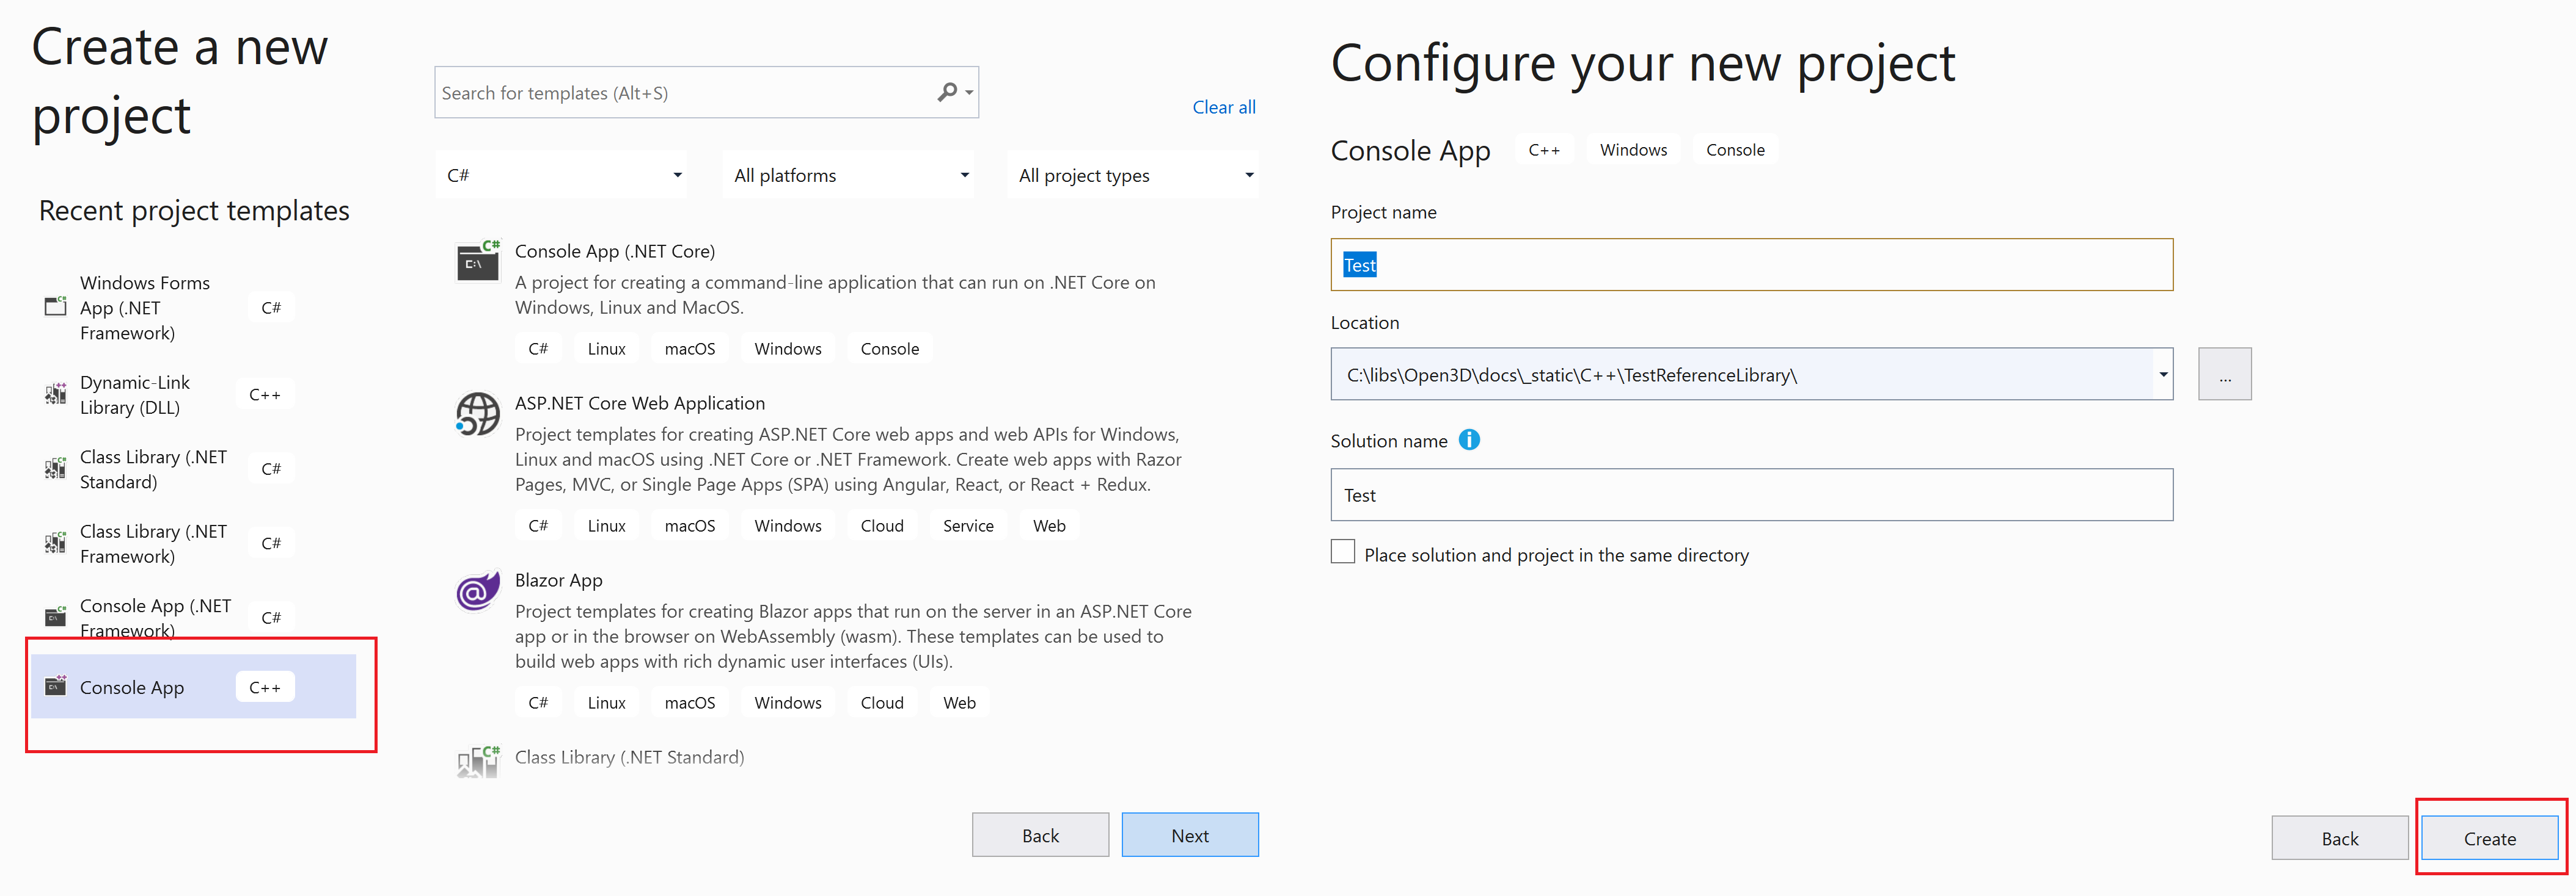This screenshot has height=896, width=2576.
Task: Click the Next button
Action: coord(1189,834)
